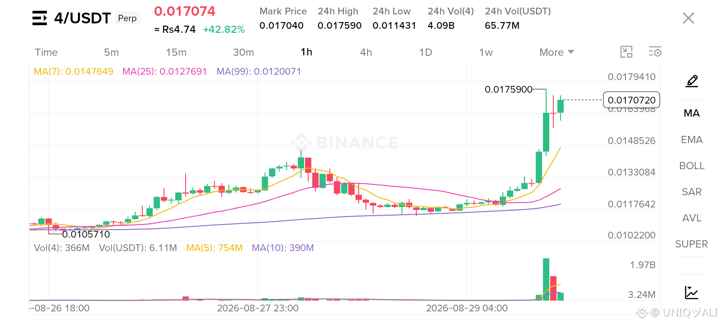This screenshot has width=721, height=324.
Task: Click the 0.0102200 price axis label
Action: click(x=631, y=235)
